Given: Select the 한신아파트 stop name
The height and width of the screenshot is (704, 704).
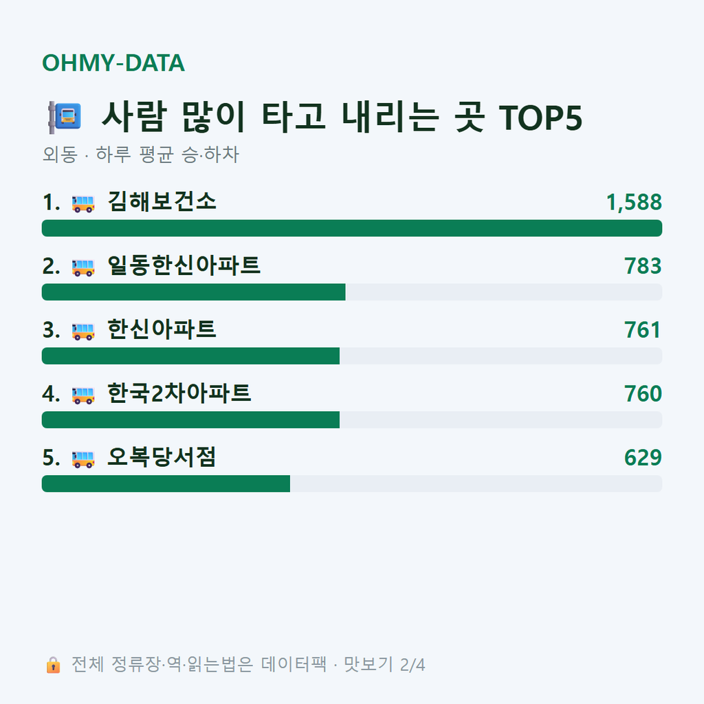Looking at the screenshot, I should (x=162, y=329).
